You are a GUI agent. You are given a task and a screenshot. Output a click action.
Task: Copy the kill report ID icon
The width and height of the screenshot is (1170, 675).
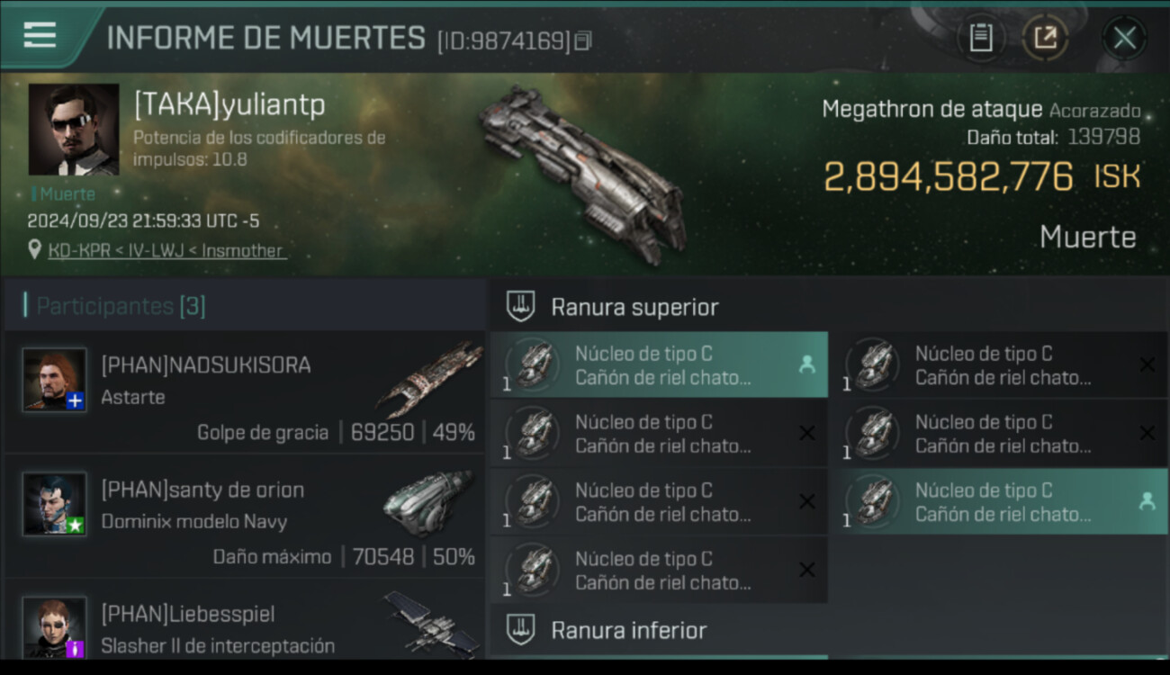[583, 40]
